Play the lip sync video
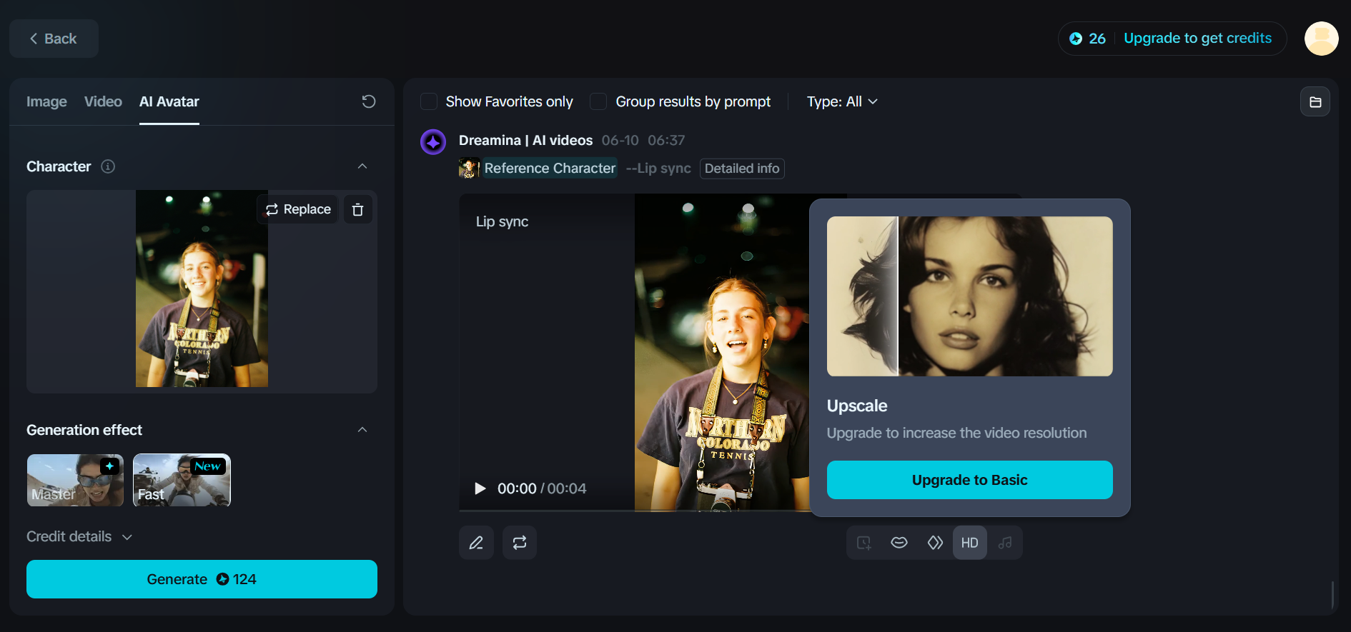This screenshot has height=632, width=1351. [x=480, y=488]
